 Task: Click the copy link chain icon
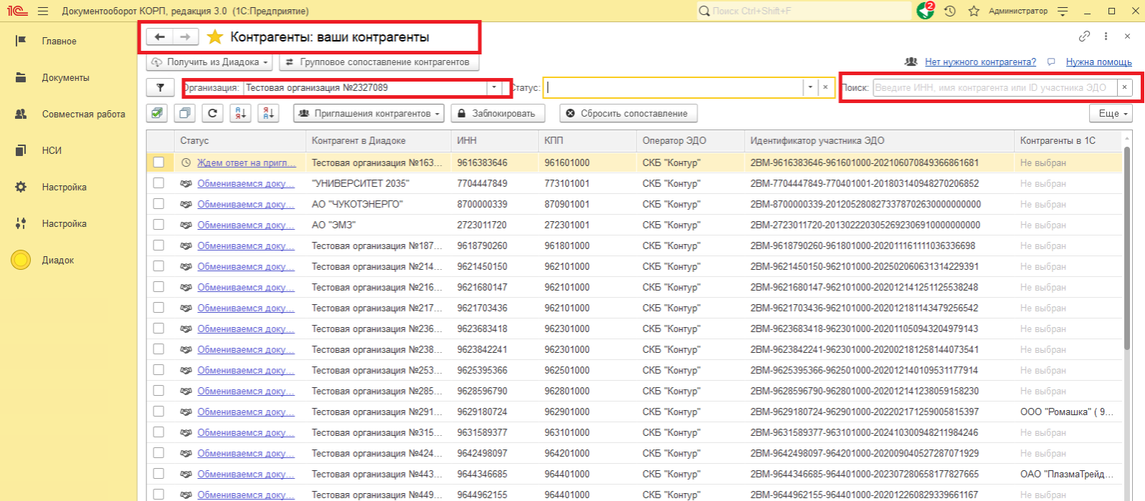point(1084,37)
